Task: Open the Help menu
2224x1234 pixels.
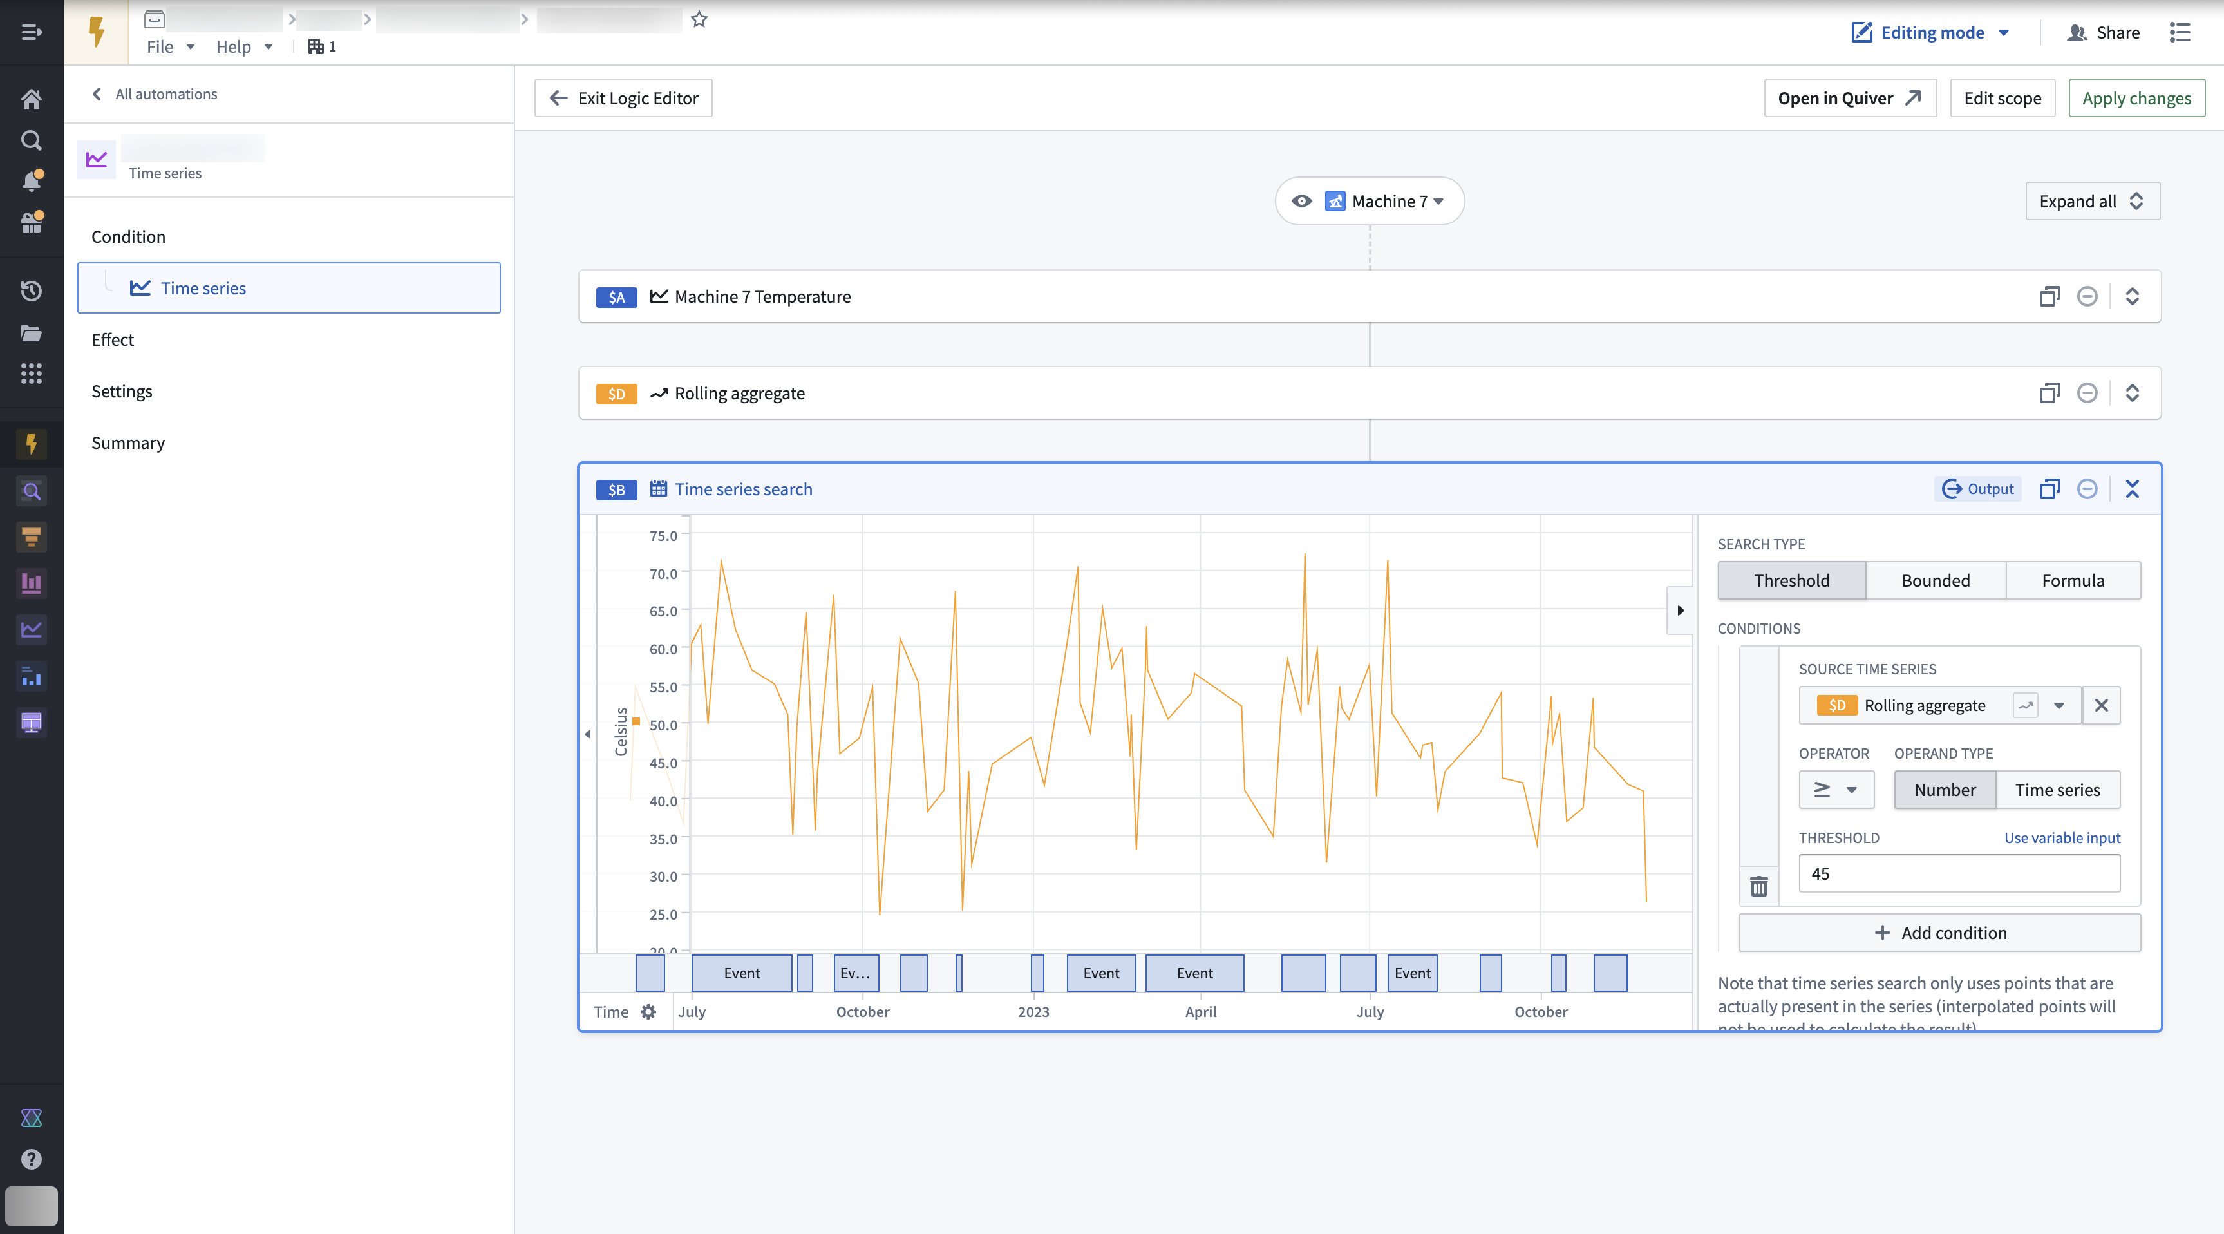Action: coord(244,46)
